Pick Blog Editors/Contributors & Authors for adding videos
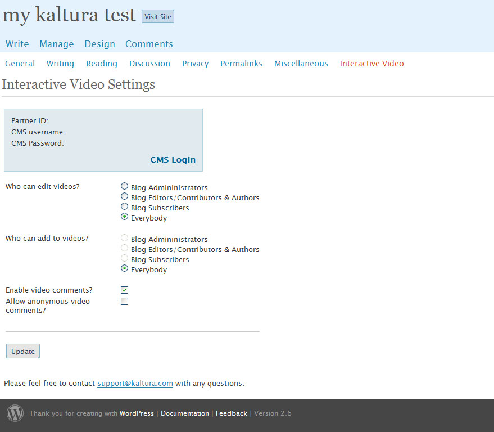This screenshot has height=432, width=494. pyautogui.click(x=124, y=248)
